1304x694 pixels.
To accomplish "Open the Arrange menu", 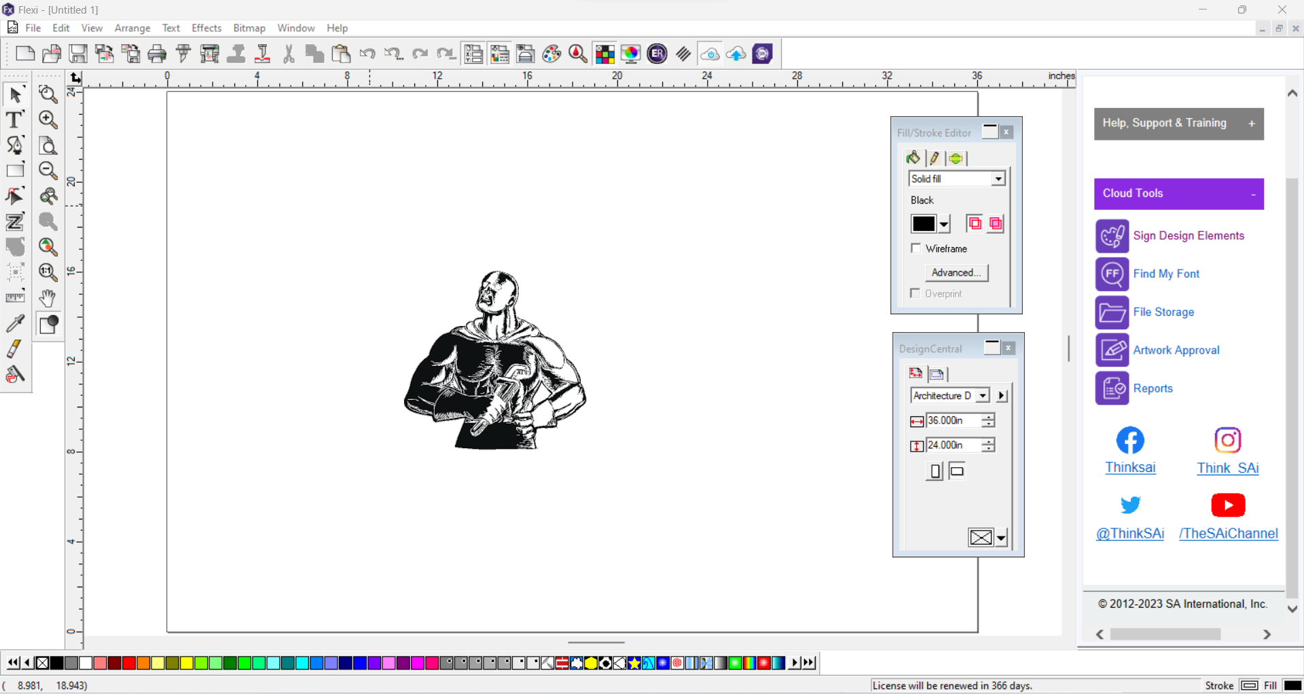I will tap(132, 28).
